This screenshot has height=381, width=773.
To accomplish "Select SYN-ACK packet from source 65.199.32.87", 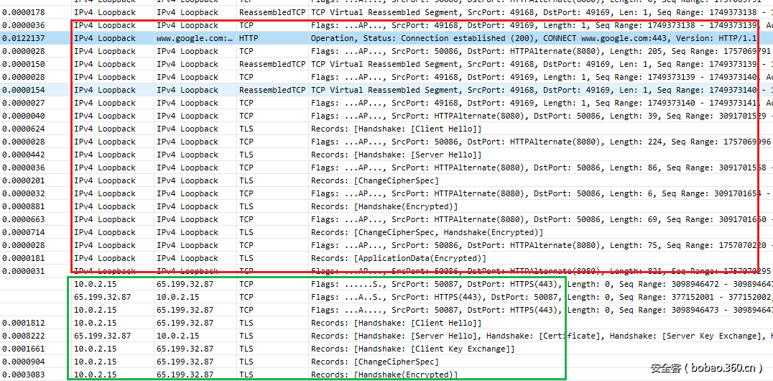I will (x=431, y=297).
